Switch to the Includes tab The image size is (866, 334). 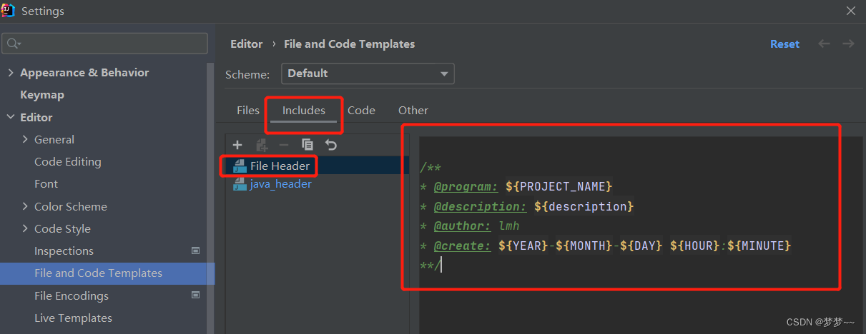click(x=303, y=111)
